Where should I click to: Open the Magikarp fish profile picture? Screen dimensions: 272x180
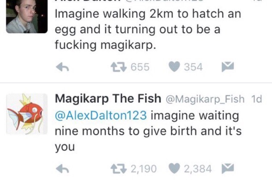point(27,114)
